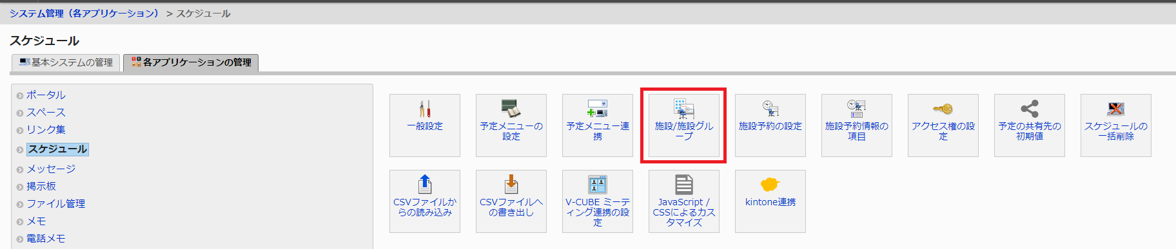The height and width of the screenshot is (249, 1176).
Task: Select ファイル管理 in sidebar
Action: [x=55, y=204]
